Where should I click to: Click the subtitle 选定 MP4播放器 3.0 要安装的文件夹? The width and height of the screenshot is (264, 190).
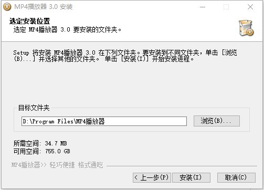(x=67, y=29)
